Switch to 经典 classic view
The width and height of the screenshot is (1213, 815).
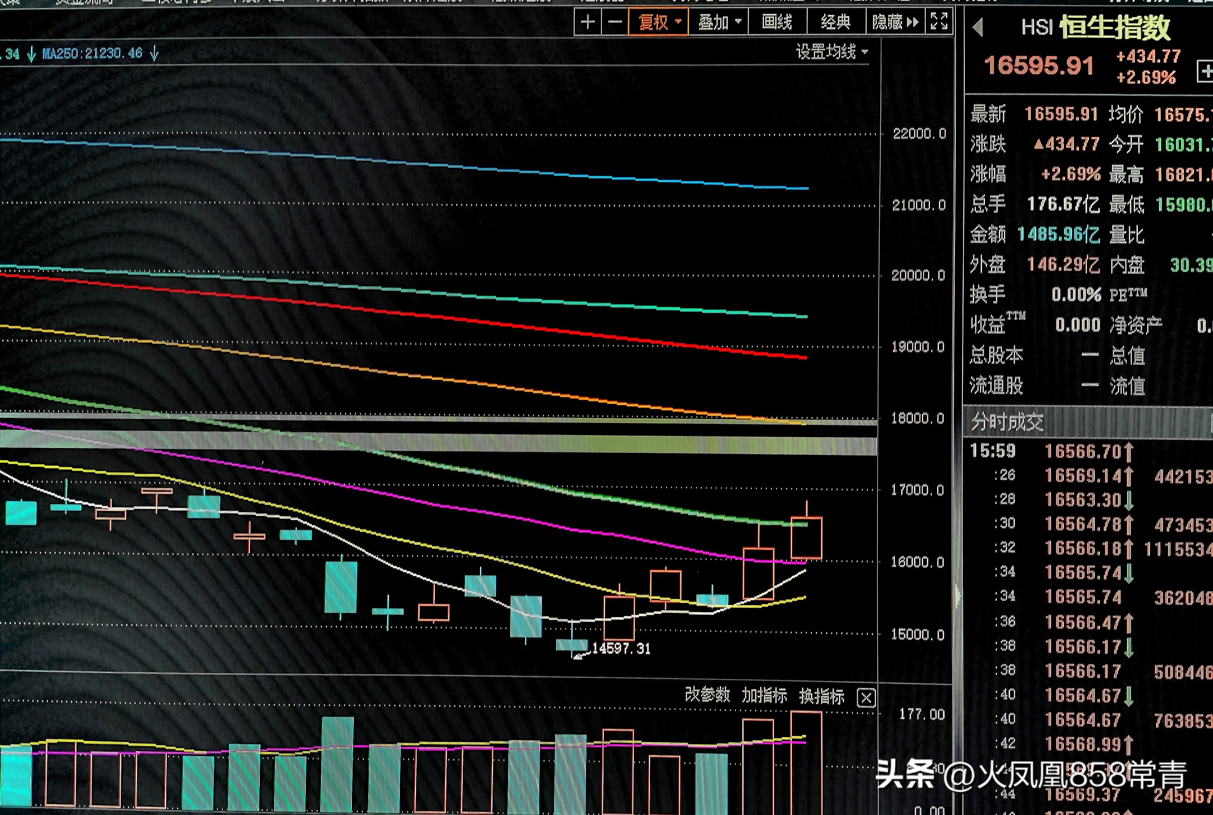835,22
